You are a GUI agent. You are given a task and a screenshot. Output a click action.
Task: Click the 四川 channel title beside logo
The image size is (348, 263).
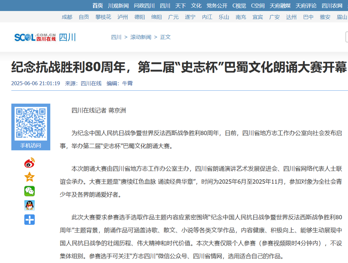(67, 37)
